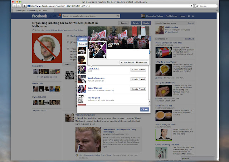Image resolution: width=229 pixels, height=162 pixels.
Task: Message Liam Ward from hovercard
Action: coord(141,62)
